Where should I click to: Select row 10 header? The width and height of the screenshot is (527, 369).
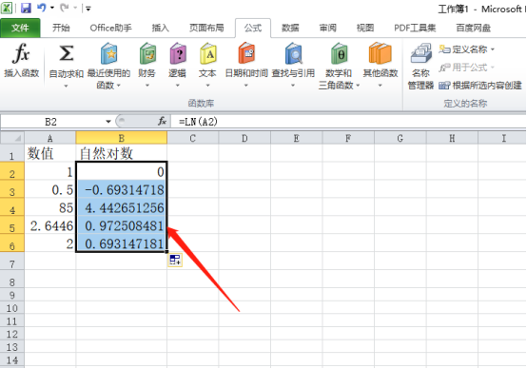point(12,308)
